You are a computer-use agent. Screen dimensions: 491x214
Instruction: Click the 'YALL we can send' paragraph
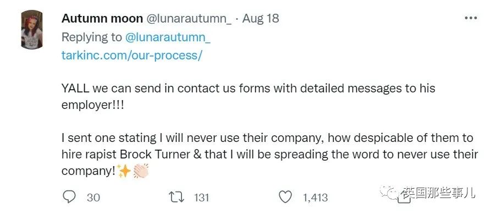coord(249,96)
